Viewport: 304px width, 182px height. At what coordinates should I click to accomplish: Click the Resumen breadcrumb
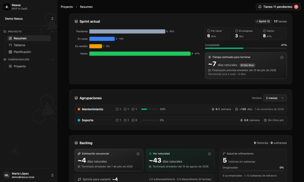[x=86, y=7]
